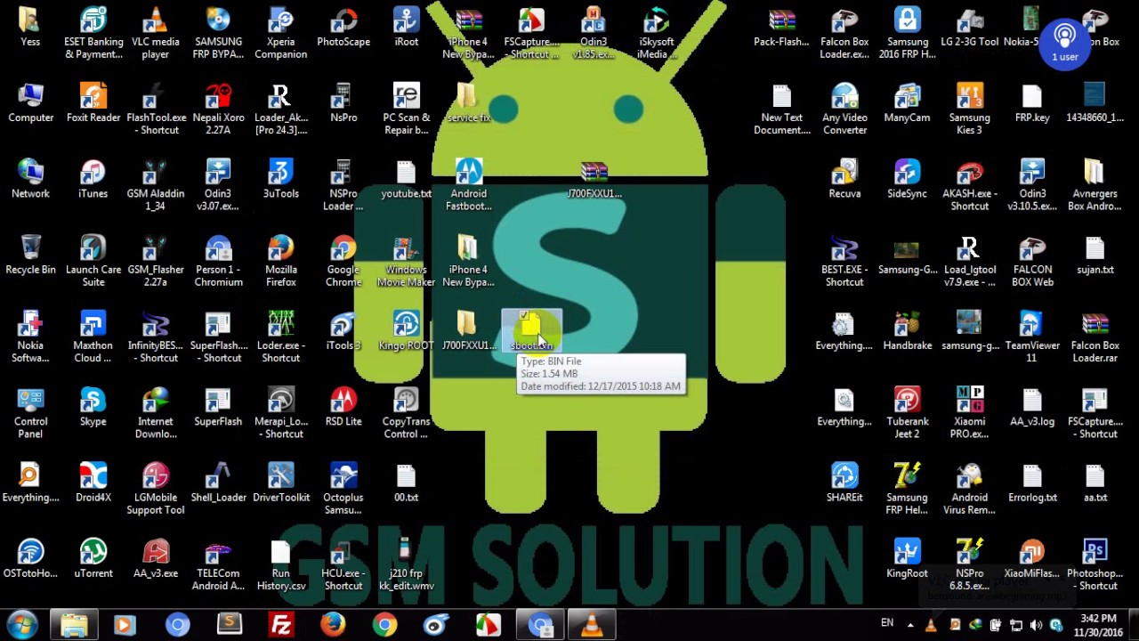This screenshot has width=1139, height=641.
Task: Open Droid4X desktop icon
Action: pyautogui.click(x=93, y=483)
